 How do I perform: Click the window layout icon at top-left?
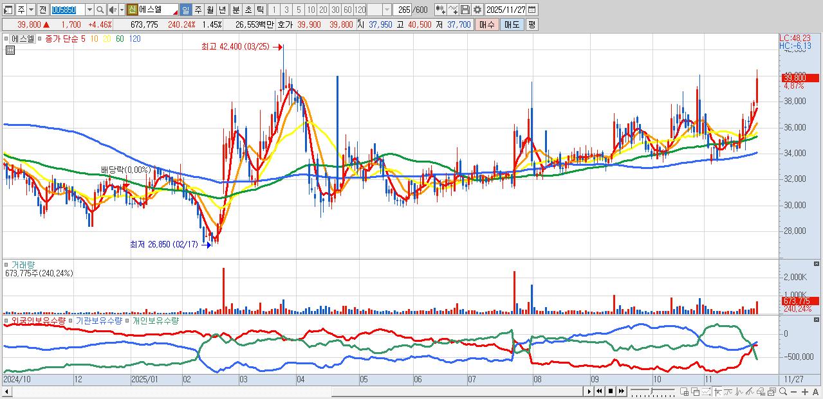pos(7,10)
